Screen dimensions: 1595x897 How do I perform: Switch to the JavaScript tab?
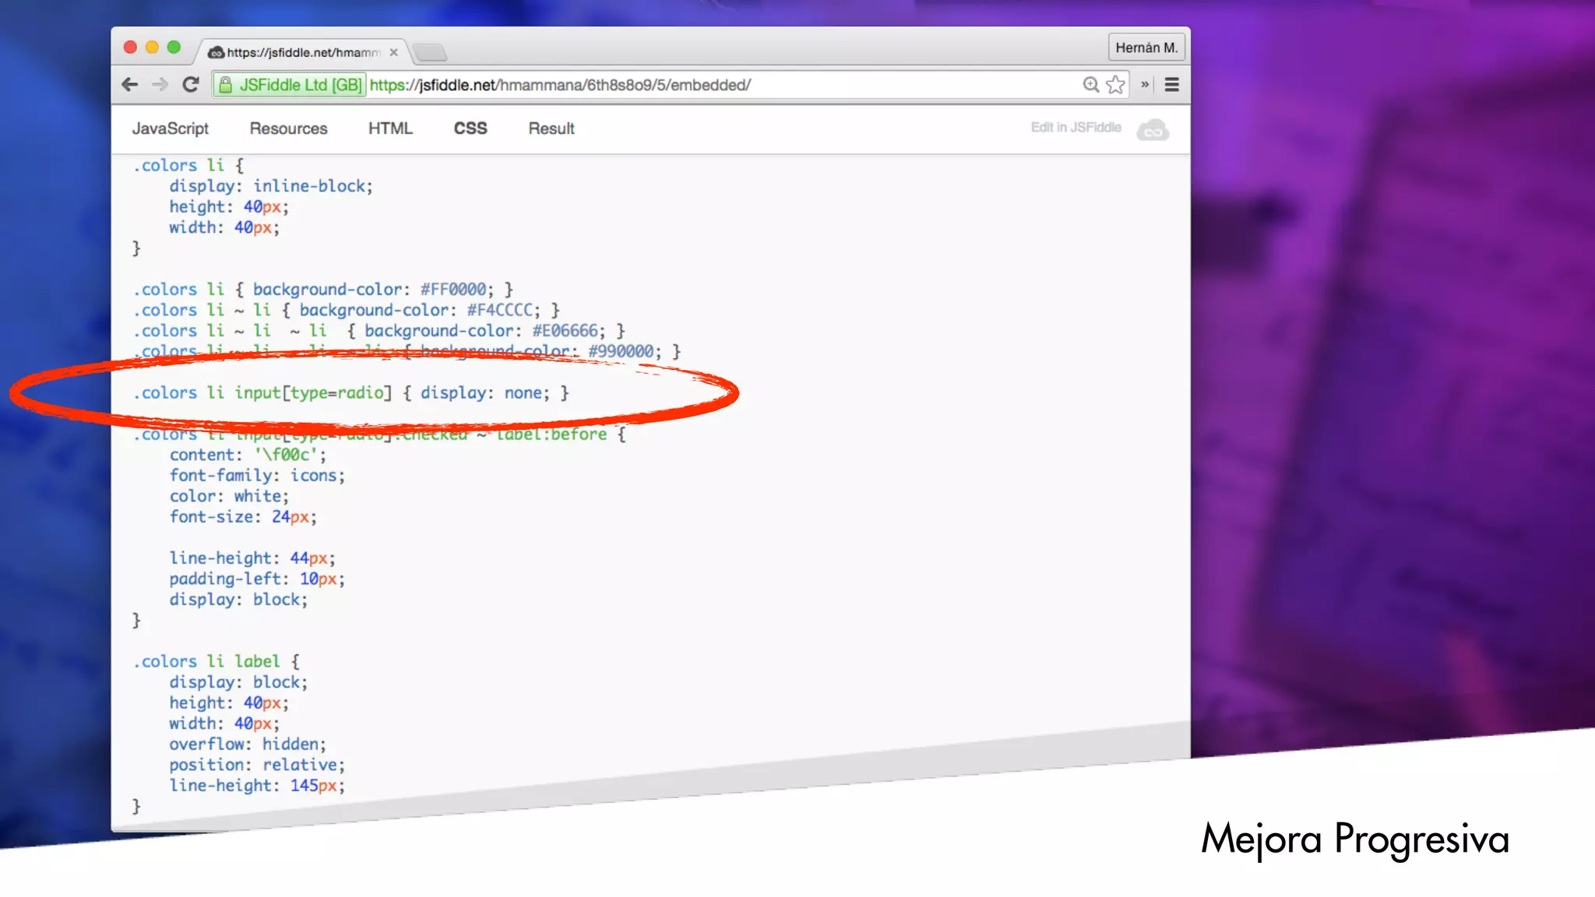[x=170, y=128]
